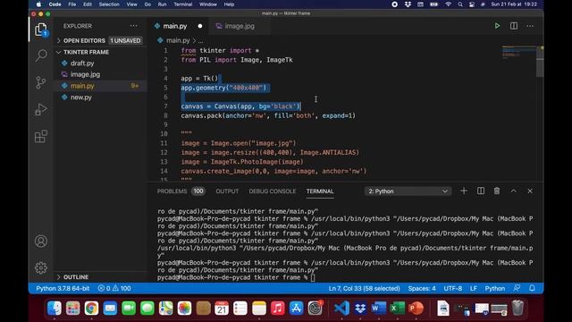Open the Search view in activity bar
The image size is (572, 322).
coord(41,55)
